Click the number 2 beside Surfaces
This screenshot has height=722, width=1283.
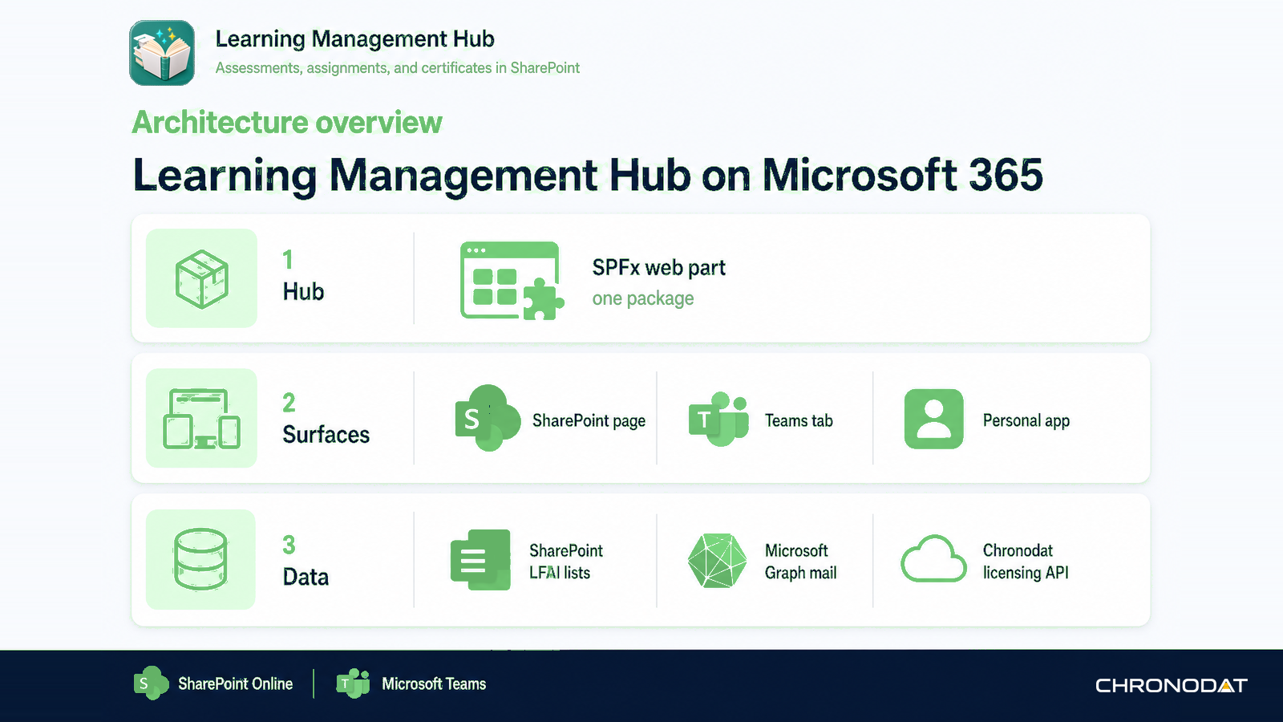coord(289,403)
